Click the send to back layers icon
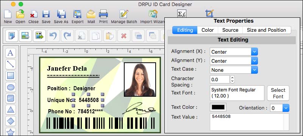This screenshot has height=136, width=303. point(152,36)
